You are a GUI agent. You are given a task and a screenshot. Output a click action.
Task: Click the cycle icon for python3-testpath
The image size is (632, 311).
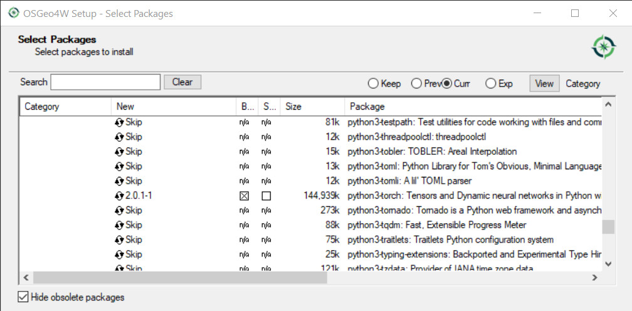pyautogui.click(x=119, y=122)
